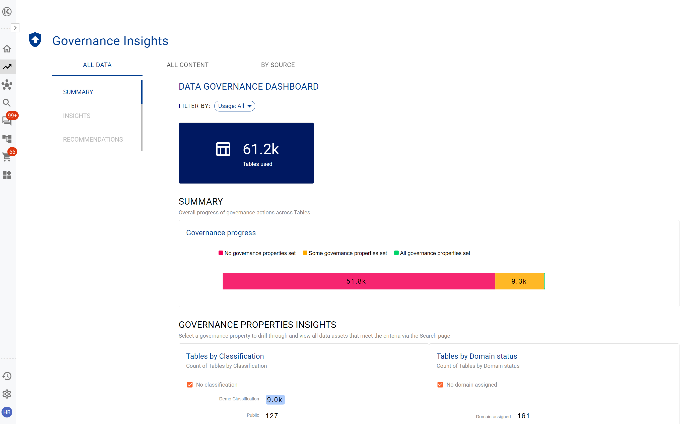Viewport: 685px width, 424px height.
Task: Open the history clock icon
Action: [7, 376]
